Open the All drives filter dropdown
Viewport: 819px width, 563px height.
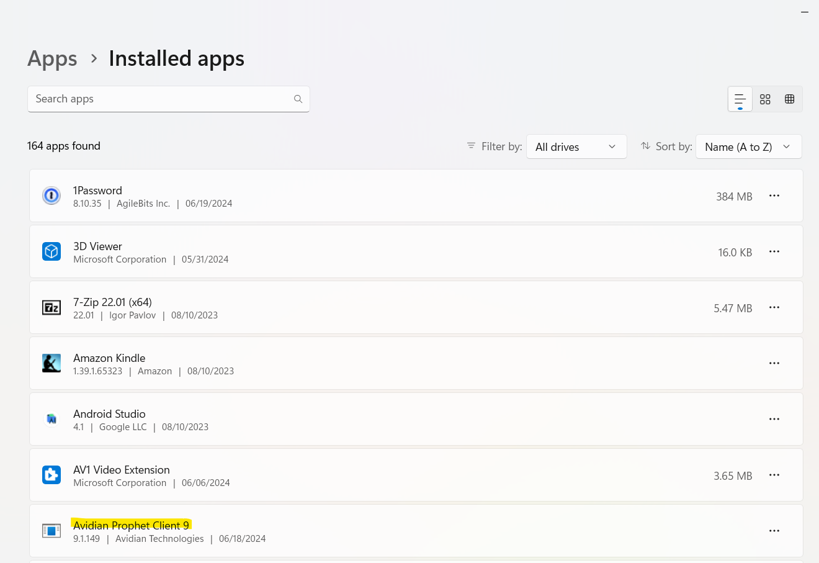[x=576, y=147]
